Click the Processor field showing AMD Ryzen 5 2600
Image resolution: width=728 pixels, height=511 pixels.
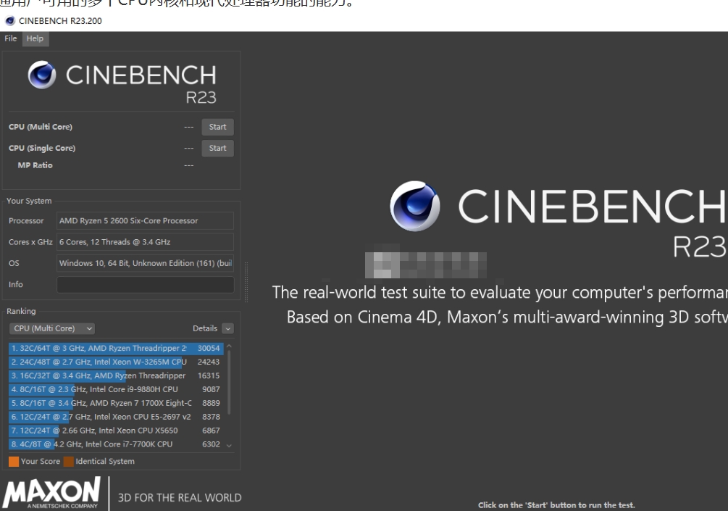[x=145, y=220]
